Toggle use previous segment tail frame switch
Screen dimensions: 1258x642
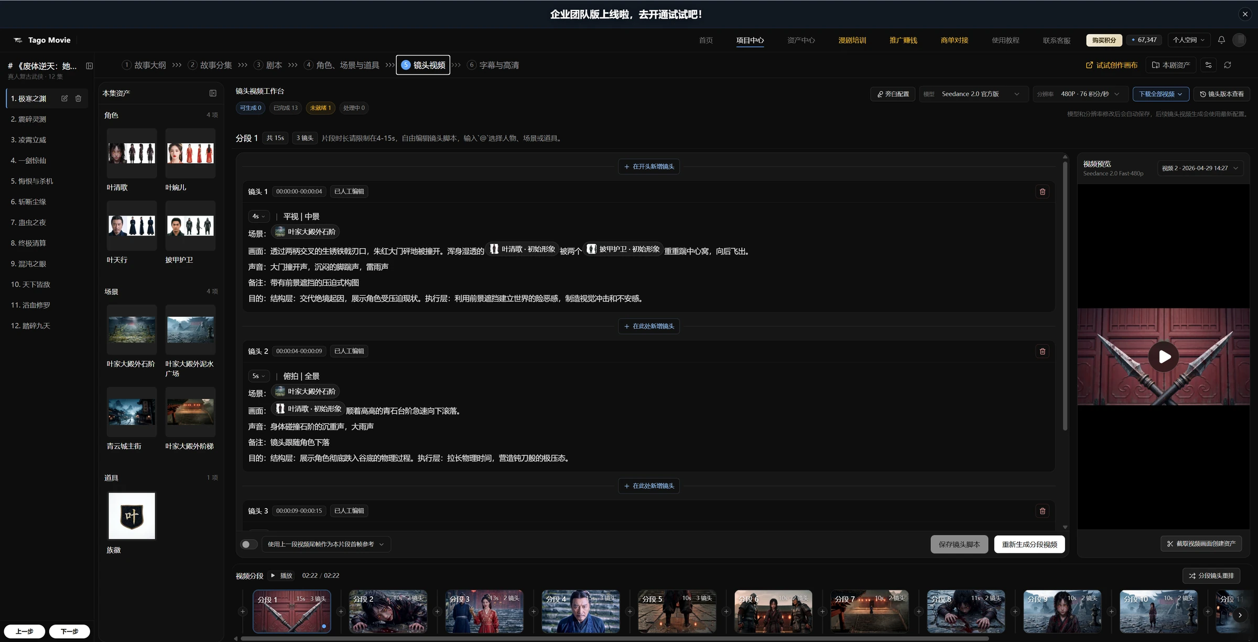click(249, 544)
